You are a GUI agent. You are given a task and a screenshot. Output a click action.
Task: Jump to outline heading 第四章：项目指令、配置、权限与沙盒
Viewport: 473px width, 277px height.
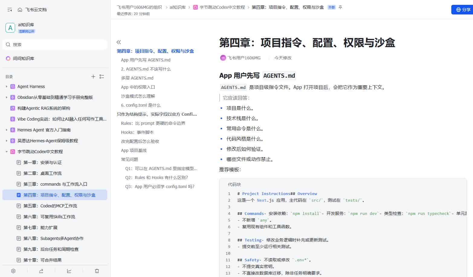(x=155, y=51)
